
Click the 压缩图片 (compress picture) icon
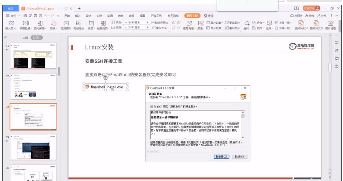[66, 23]
